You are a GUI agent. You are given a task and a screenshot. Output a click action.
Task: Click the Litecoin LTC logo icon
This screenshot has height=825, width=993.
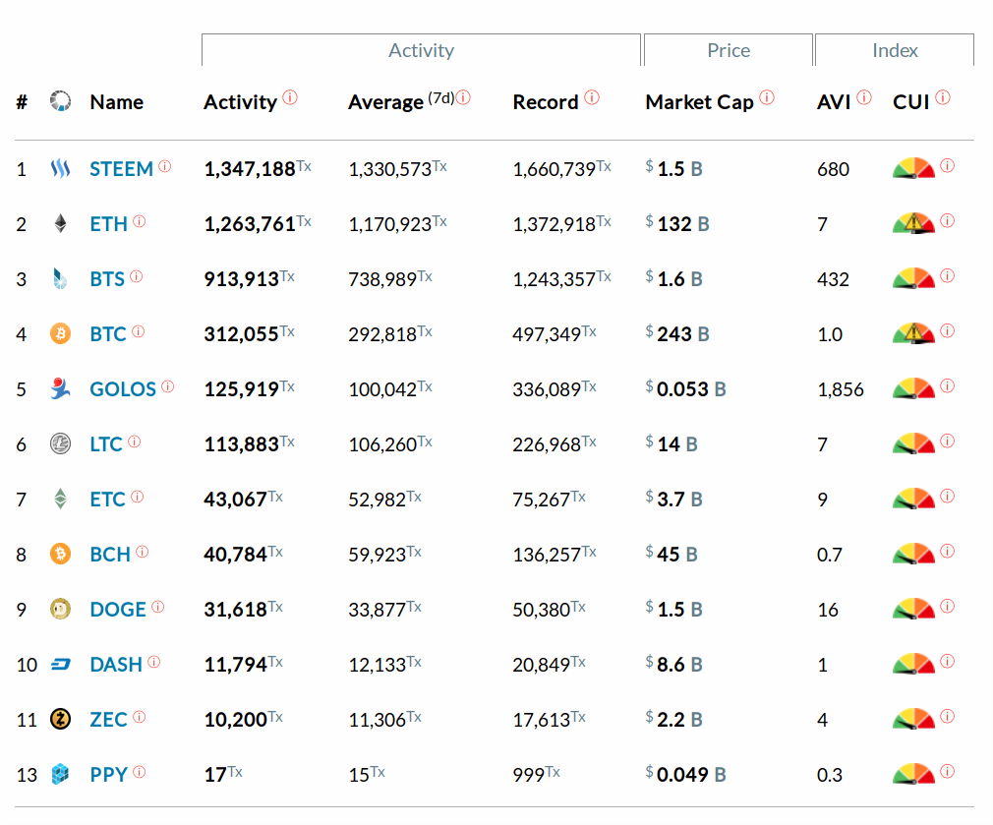pyautogui.click(x=60, y=443)
